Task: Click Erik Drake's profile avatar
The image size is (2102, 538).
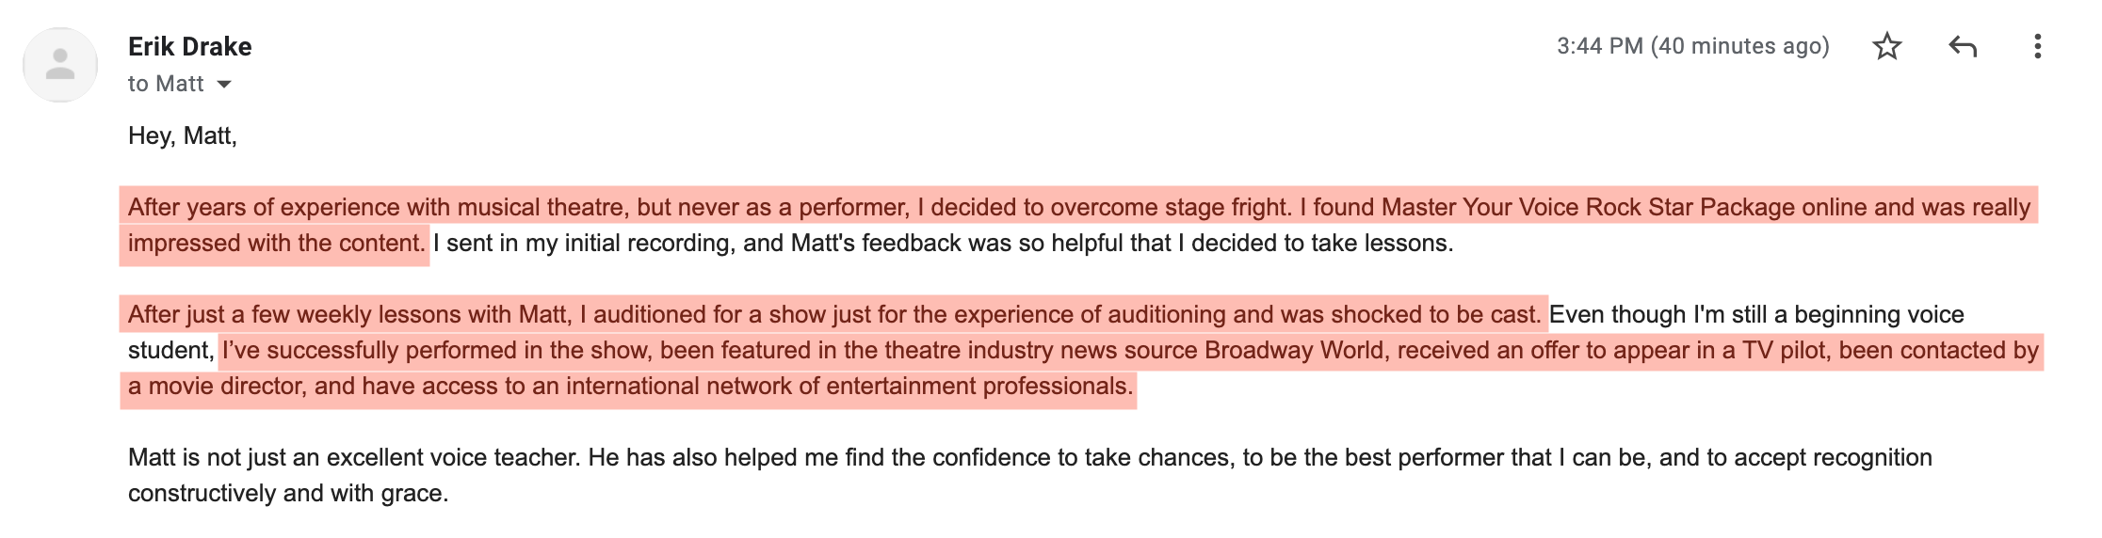Action: (x=60, y=65)
